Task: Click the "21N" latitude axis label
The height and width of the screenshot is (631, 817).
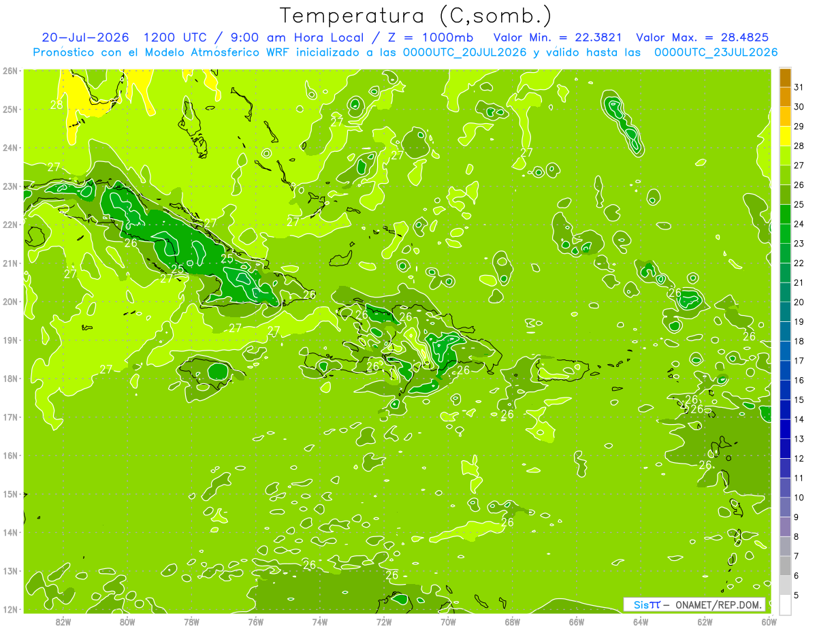Action: [10, 263]
